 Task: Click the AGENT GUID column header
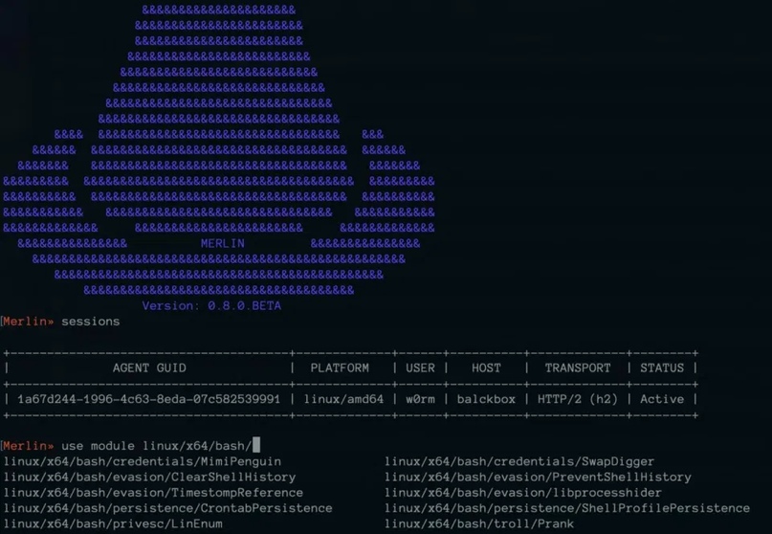tap(149, 368)
